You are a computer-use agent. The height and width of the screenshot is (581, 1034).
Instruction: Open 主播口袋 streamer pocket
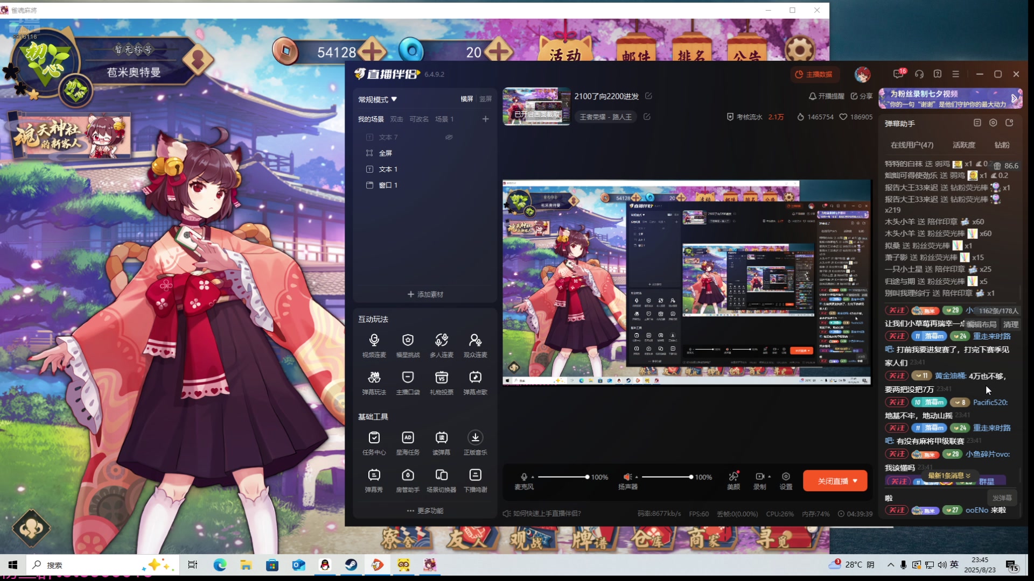tap(408, 382)
